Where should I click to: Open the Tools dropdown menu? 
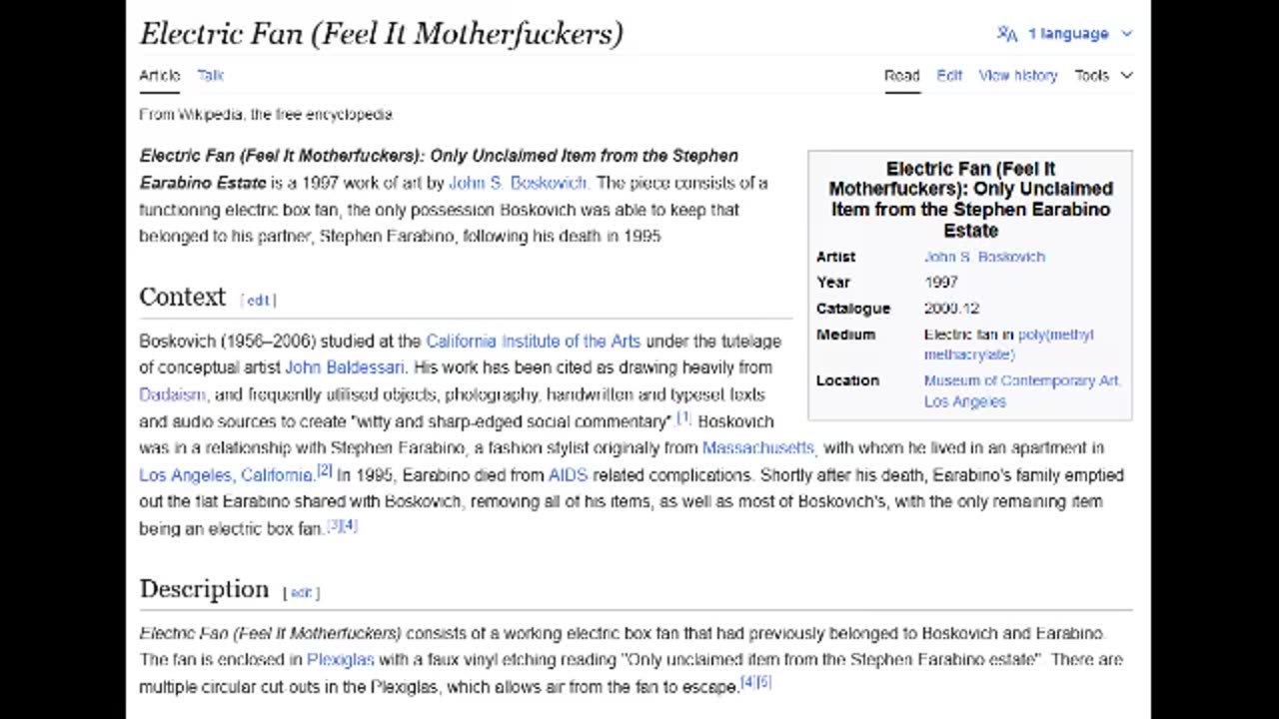(x=1103, y=76)
